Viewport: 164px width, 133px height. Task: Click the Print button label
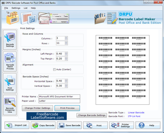tap(99, 125)
